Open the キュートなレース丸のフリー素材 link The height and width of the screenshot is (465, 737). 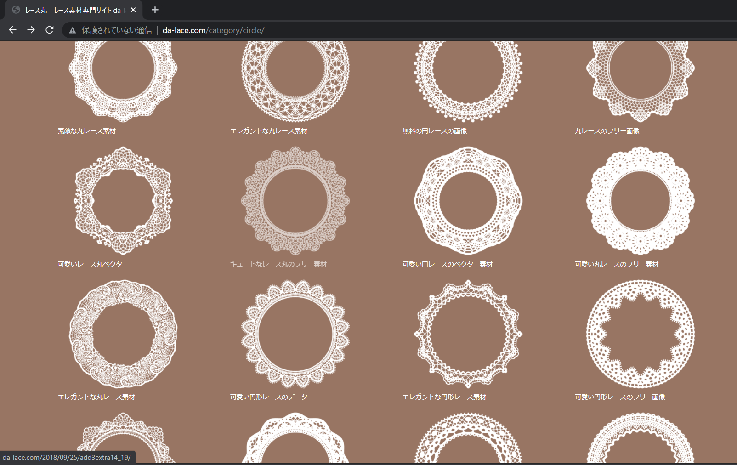[x=278, y=264]
